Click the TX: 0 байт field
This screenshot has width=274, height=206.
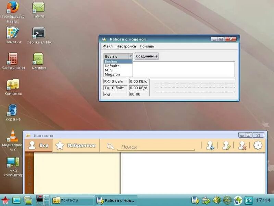coord(115,88)
